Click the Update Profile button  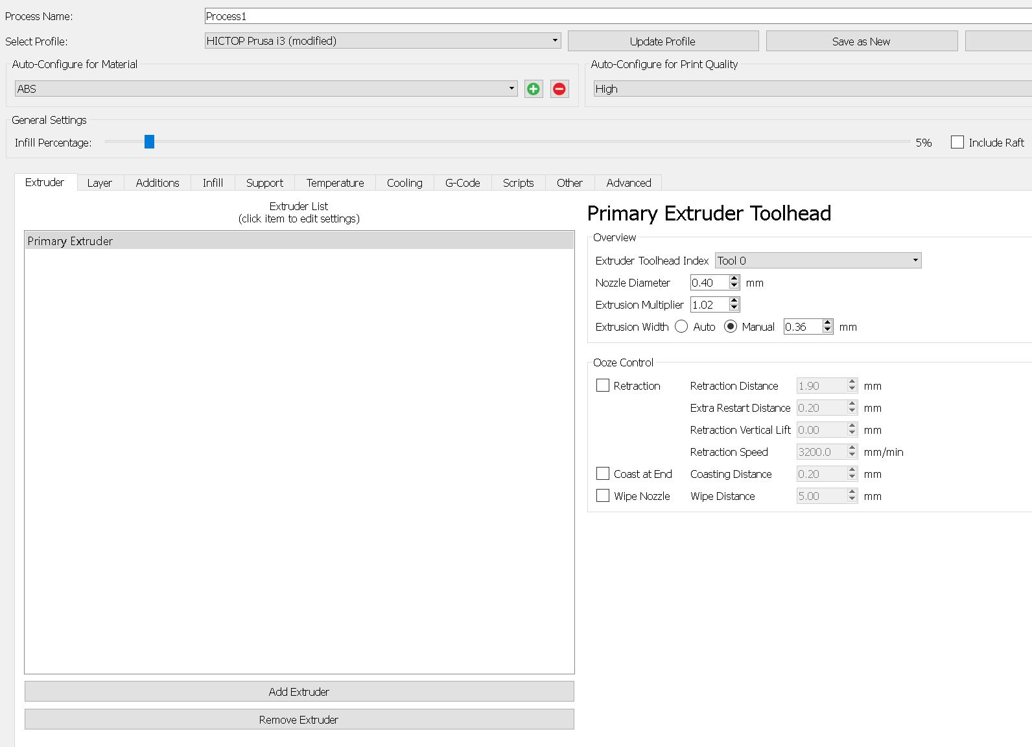click(663, 41)
